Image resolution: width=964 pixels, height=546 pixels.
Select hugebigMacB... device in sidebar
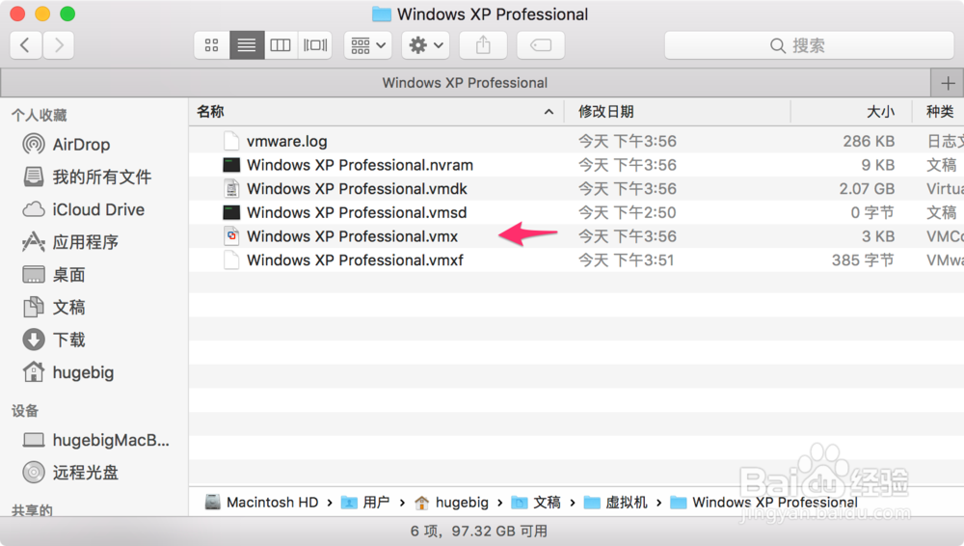[x=111, y=440]
